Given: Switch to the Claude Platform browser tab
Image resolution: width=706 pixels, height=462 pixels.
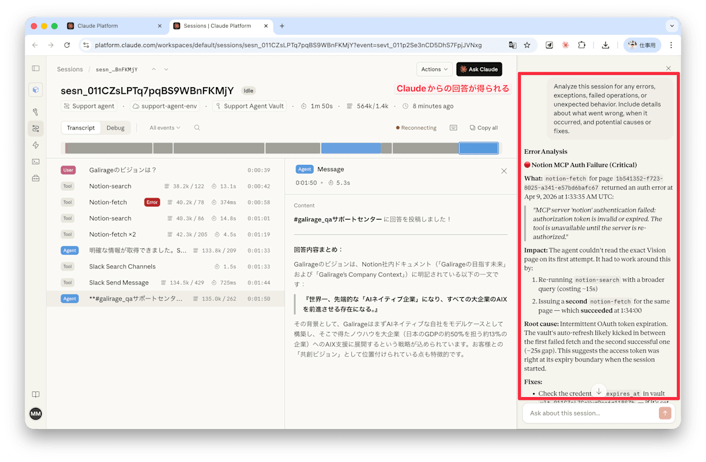Looking at the screenshot, I should [115, 26].
